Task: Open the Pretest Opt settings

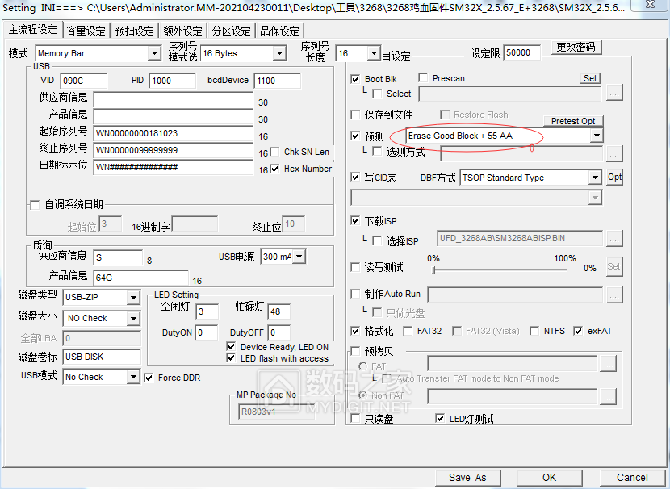Action: pyautogui.click(x=573, y=120)
